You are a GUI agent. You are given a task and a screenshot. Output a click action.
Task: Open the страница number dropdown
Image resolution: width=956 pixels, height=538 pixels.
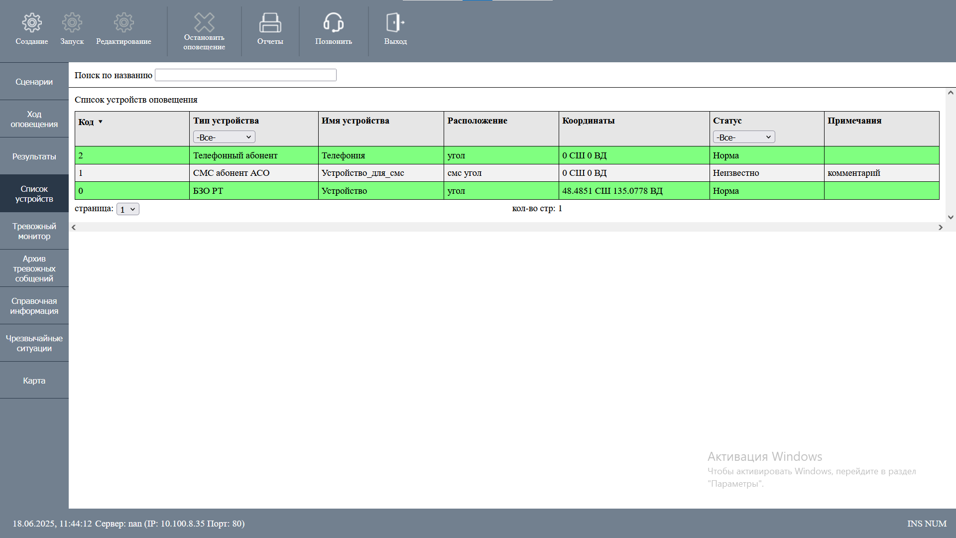pyautogui.click(x=128, y=209)
